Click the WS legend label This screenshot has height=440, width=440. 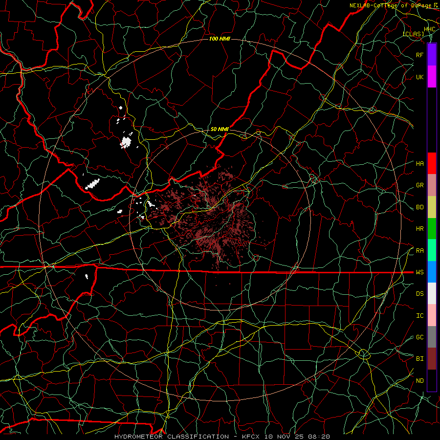click(420, 272)
